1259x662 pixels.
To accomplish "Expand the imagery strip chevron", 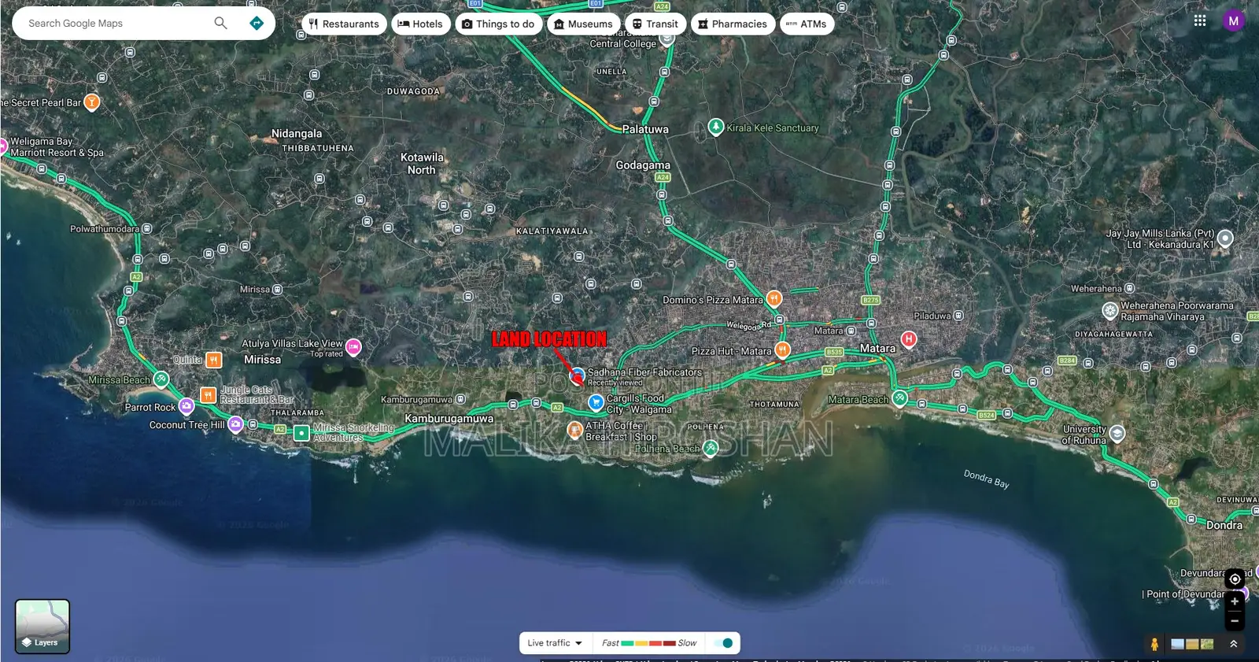I will 1233,644.
